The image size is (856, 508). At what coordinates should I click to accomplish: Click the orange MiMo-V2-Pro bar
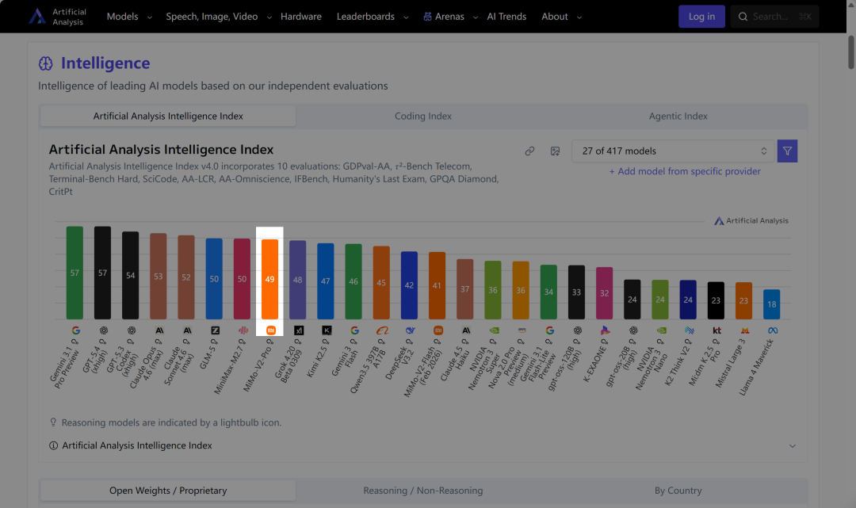click(270, 279)
